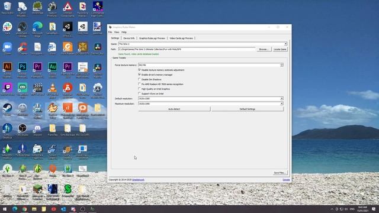Select the Steam desktop shortcut
379x213 pixels.
pos(7,109)
